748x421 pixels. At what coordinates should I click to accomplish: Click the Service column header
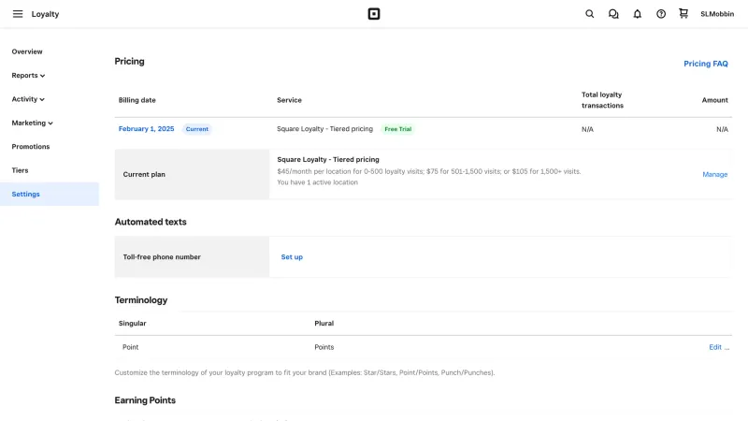(289, 100)
